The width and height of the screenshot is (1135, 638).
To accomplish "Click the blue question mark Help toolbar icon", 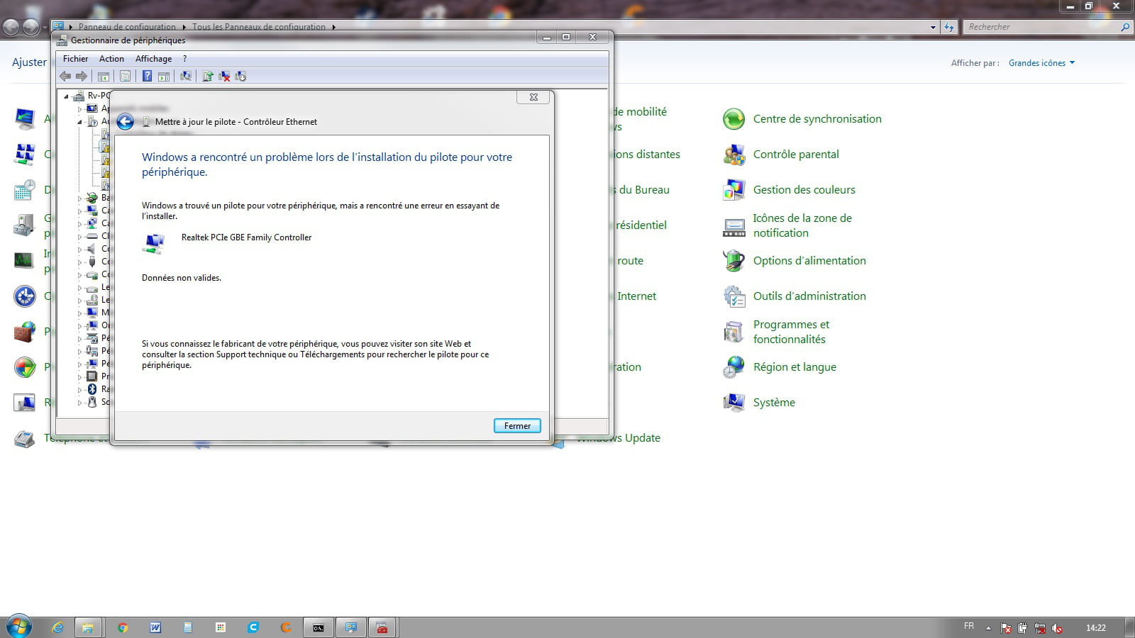I will (x=147, y=77).
